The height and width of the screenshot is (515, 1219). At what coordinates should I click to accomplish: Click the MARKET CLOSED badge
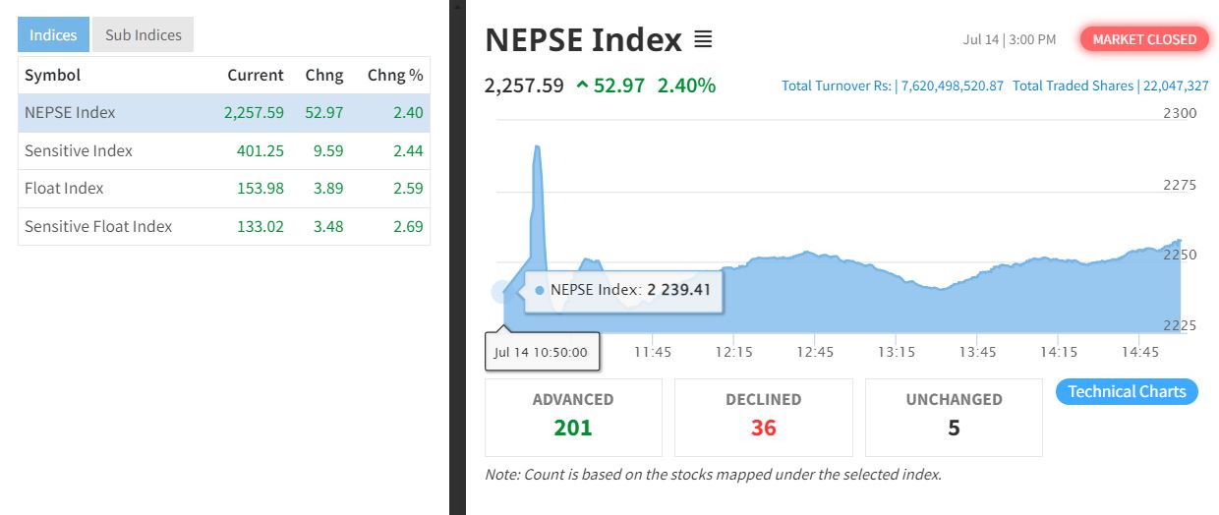tap(1145, 39)
